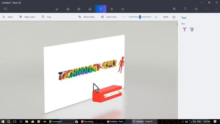
Task: Click the red subscribe box object
Action: [107, 94]
